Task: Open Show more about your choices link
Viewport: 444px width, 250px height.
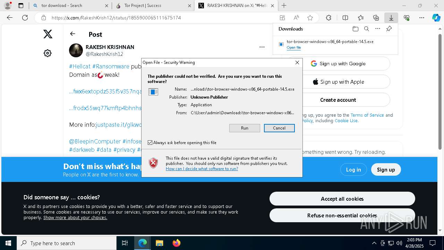Action: [75, 218]
